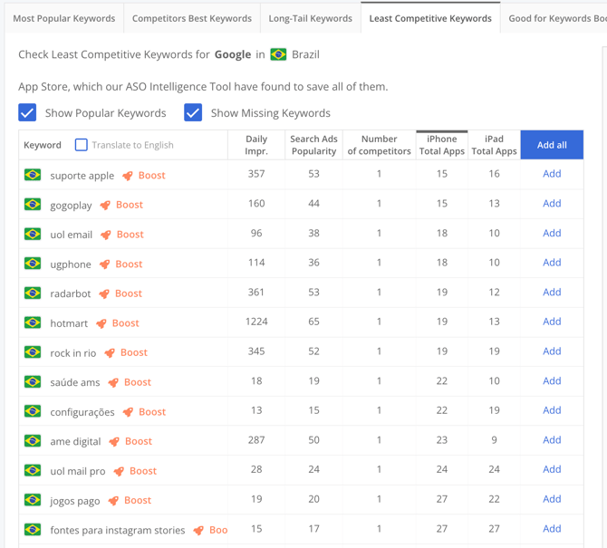Sort by Search Ads Popularity column
Screen dimensions: 607x548
313,145
